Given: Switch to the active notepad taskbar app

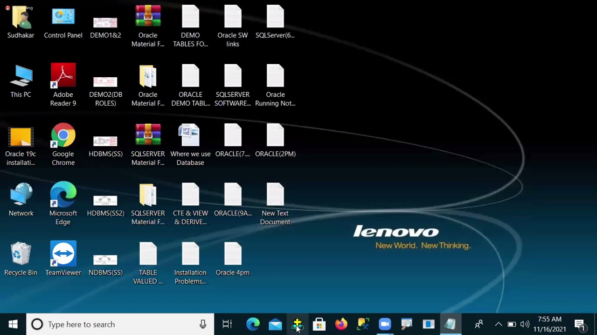Looking at the screenshot, I should [x=451, y=324].
